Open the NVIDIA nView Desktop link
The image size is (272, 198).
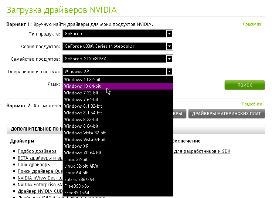tap(40, 178)
